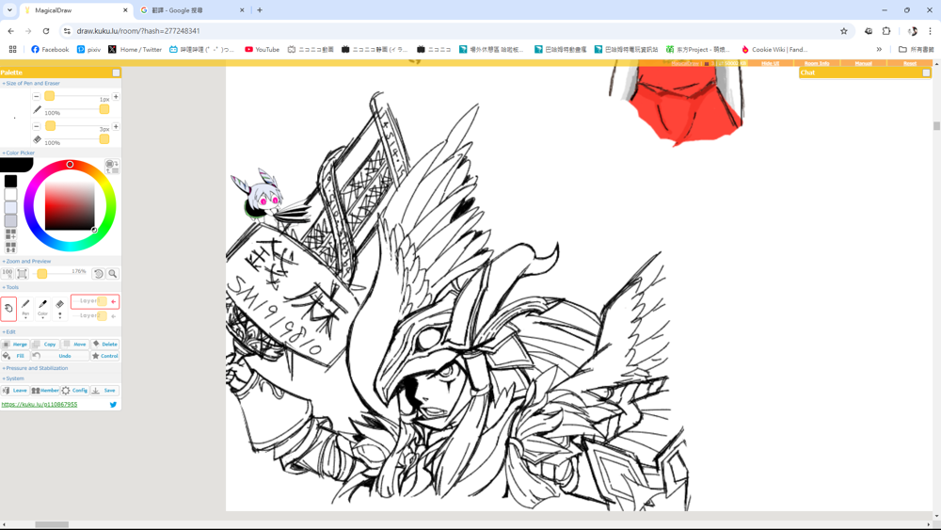Select the Pen tool

point(25,307)
